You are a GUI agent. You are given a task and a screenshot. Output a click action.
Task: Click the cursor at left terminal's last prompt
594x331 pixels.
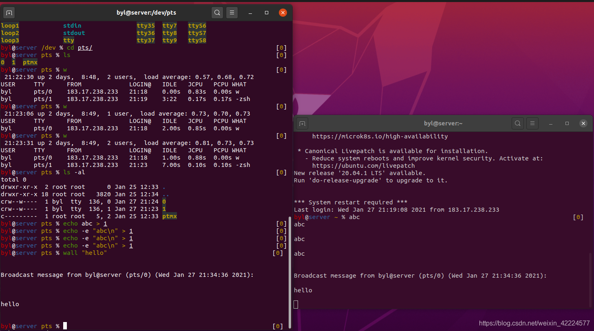65,326
